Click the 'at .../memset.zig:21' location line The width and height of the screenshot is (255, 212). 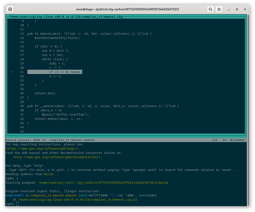75,200
